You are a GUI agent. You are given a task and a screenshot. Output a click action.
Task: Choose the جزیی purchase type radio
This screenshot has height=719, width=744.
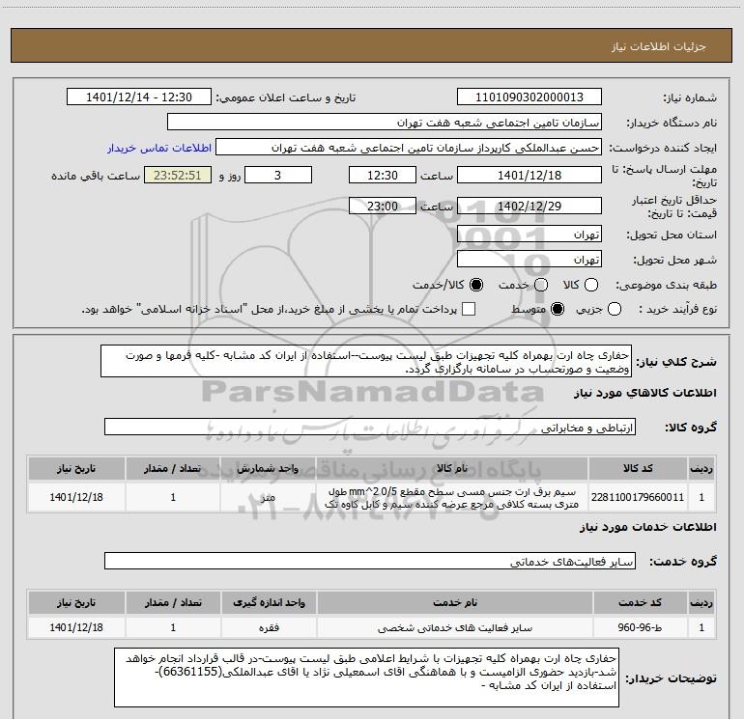[x=615, y=310]
